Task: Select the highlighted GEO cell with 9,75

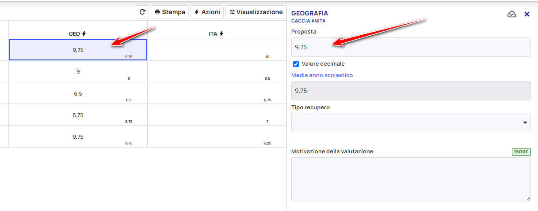Action: tap(78, 50)
